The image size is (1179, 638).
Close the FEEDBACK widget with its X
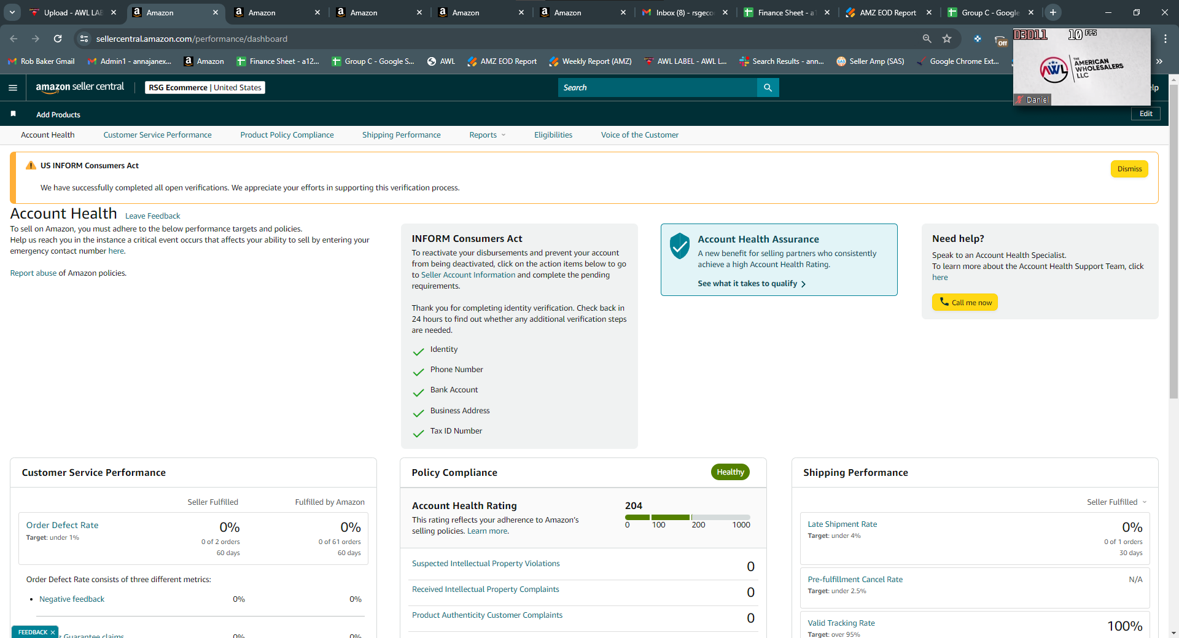point(53,632)
